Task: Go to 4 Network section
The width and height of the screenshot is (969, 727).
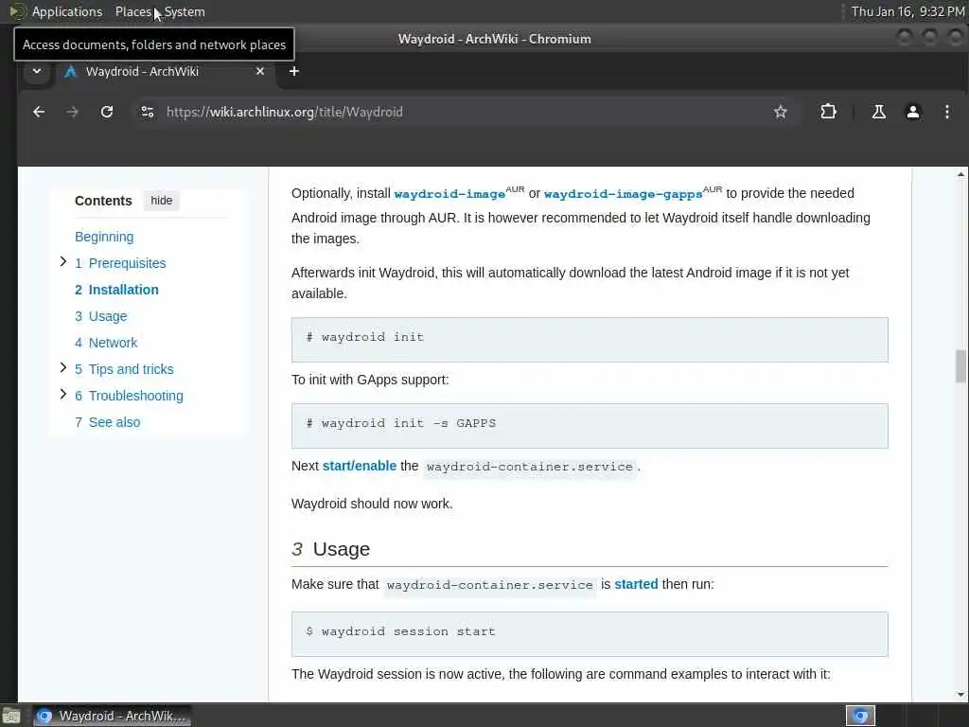Action: point(106,343)
